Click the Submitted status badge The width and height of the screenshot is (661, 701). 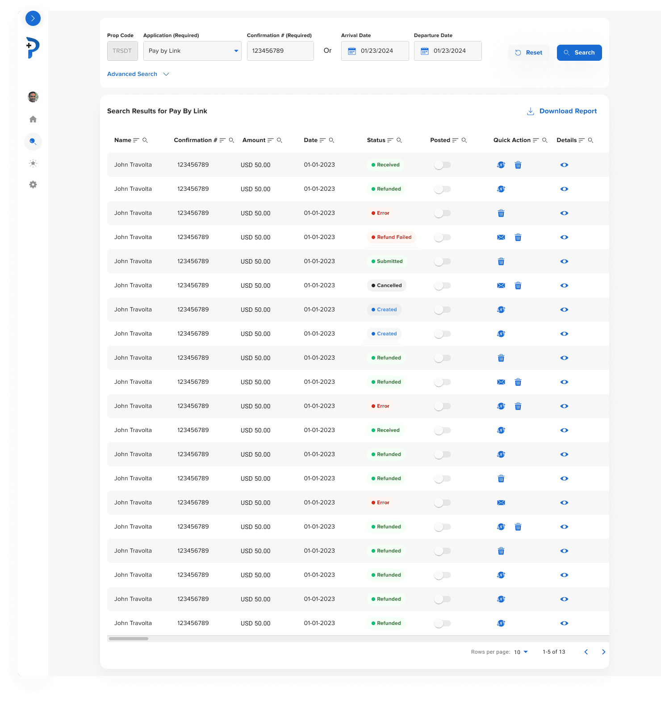387,261
